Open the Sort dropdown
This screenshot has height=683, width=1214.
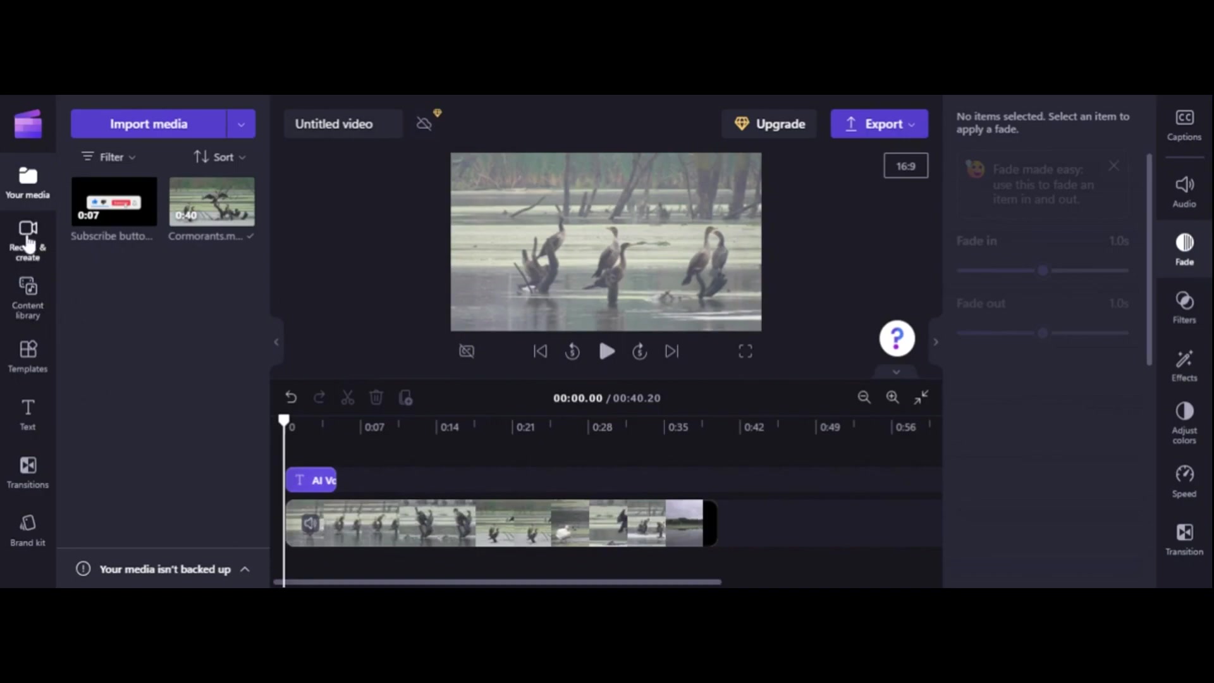click(x=219, y=157)
